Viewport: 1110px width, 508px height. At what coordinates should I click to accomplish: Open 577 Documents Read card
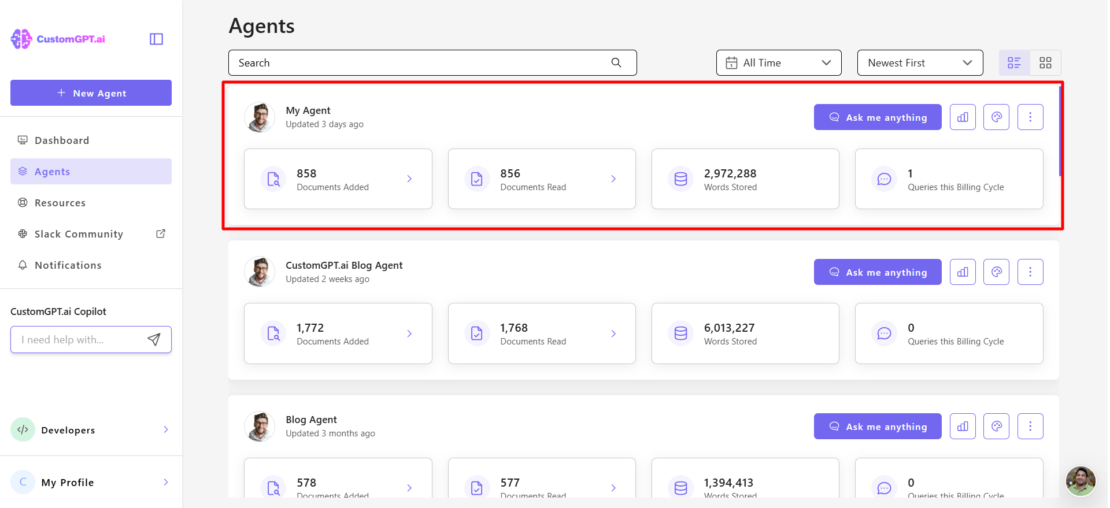[542, 478]
